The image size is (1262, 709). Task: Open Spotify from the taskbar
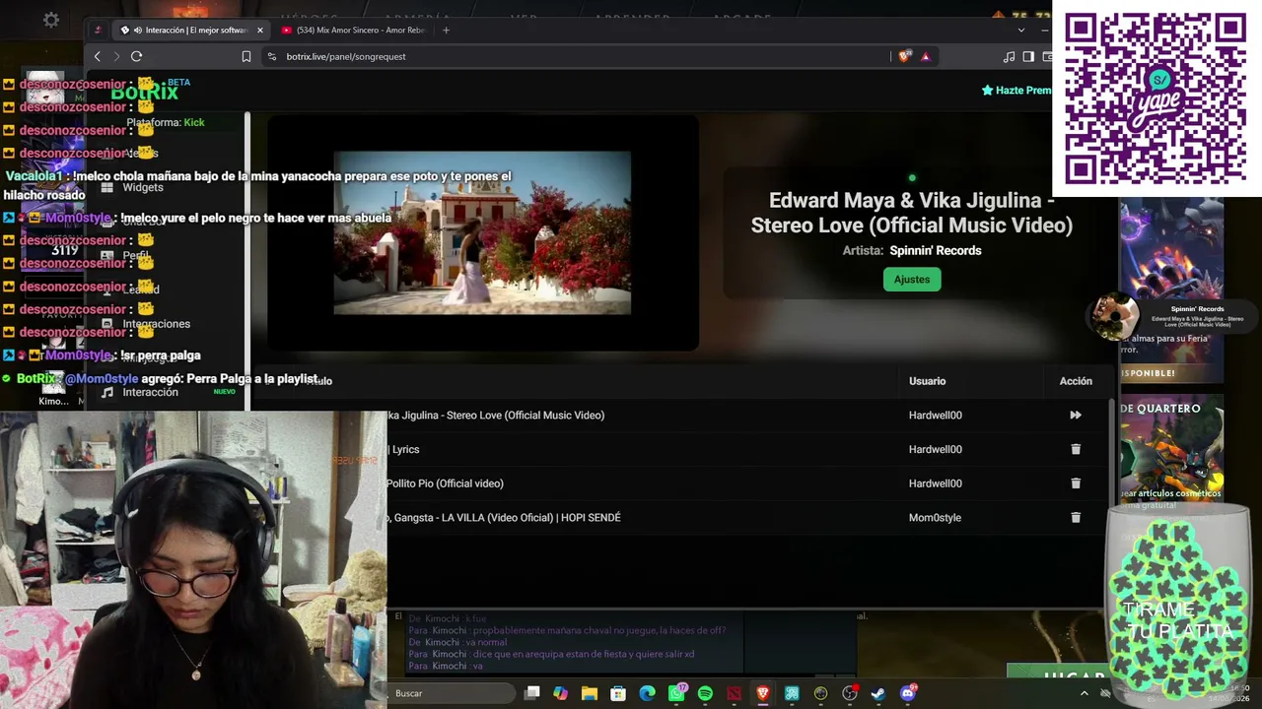[705, 693]
